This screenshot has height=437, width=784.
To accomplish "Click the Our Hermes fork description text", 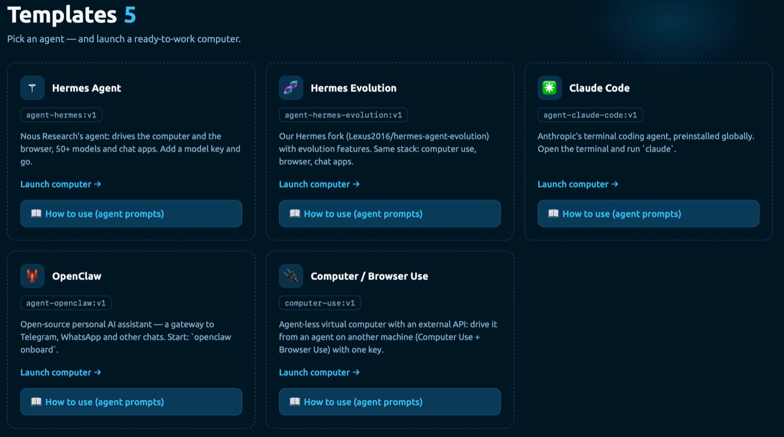I will point(384,149).
